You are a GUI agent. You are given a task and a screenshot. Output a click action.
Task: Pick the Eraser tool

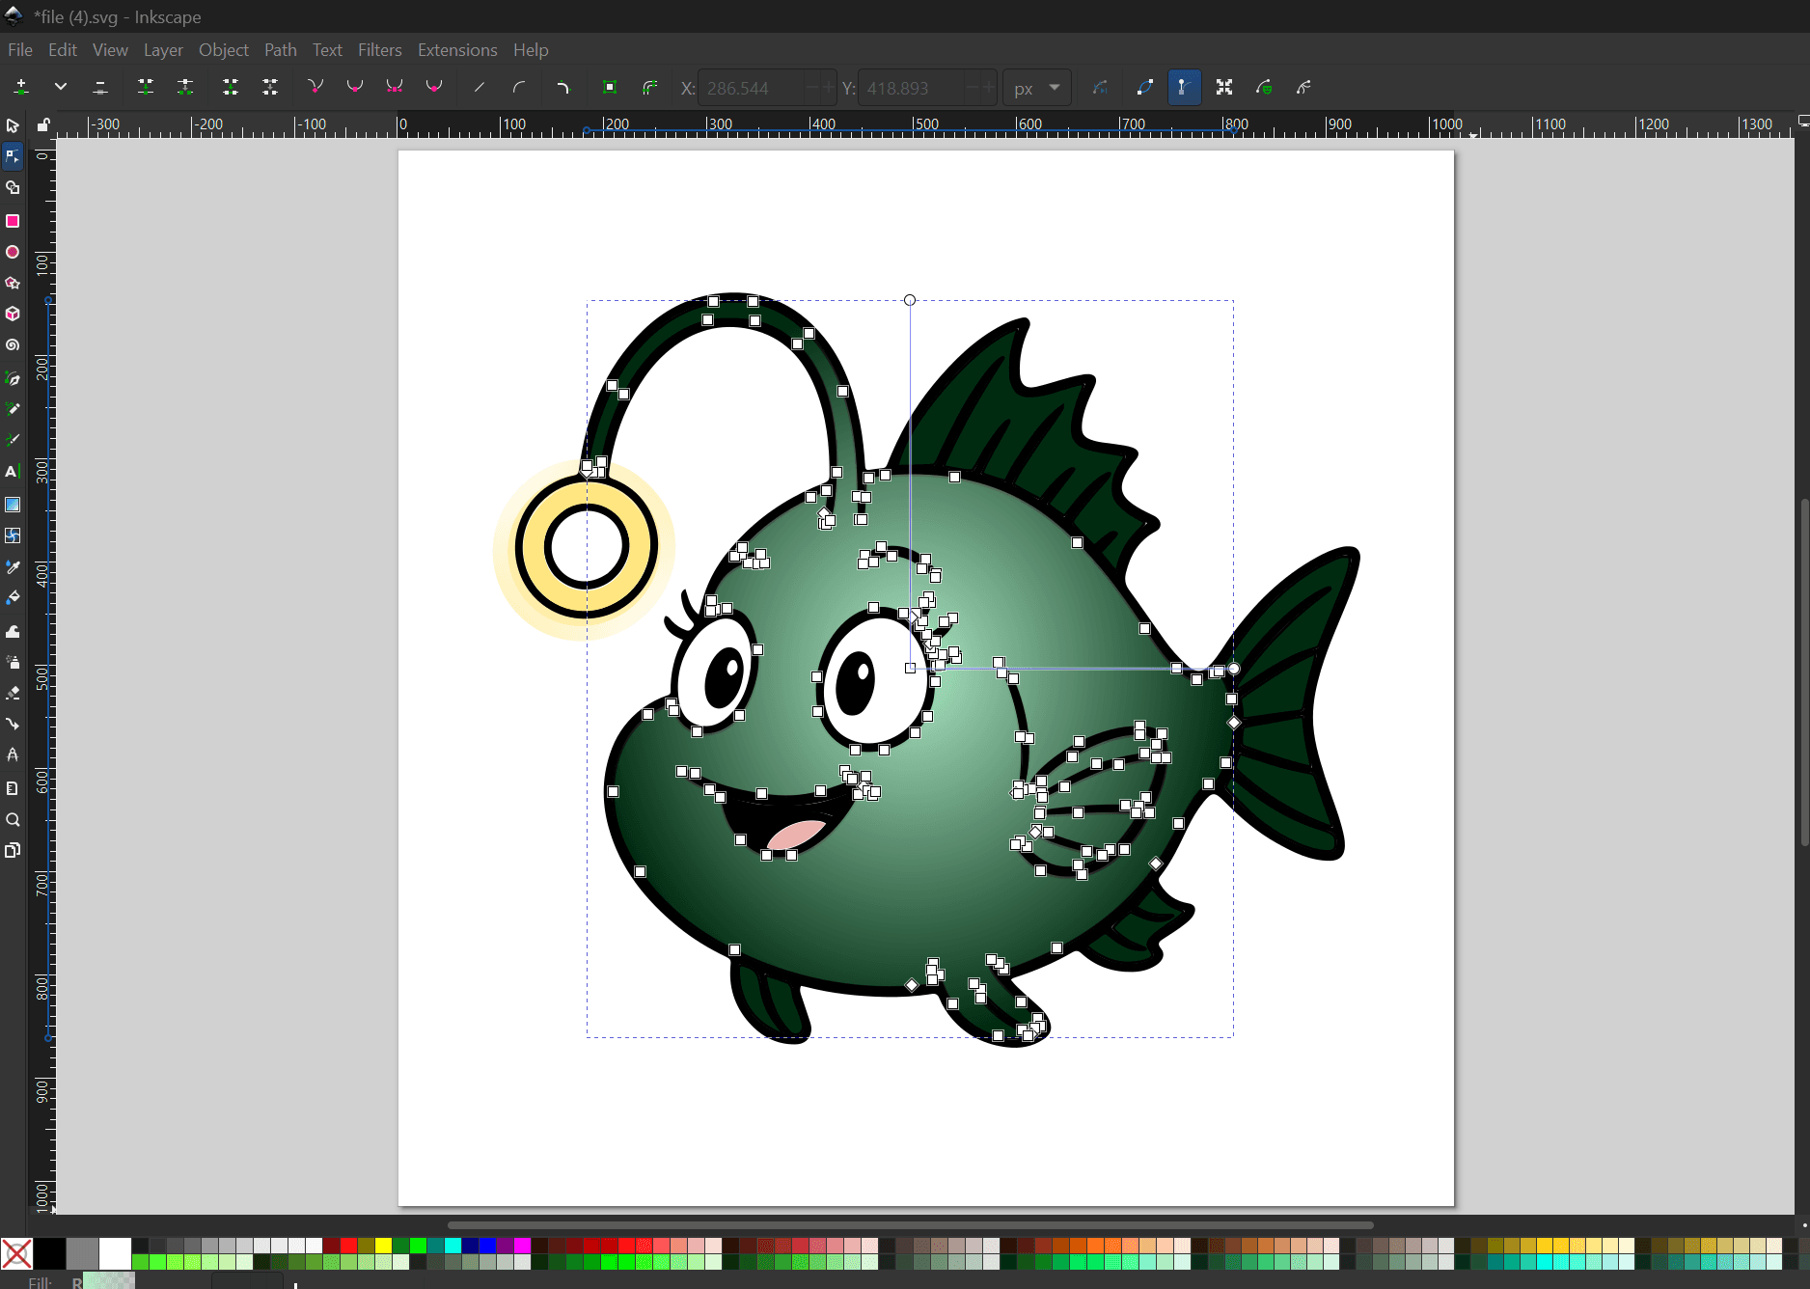click(x=13, y=694)
